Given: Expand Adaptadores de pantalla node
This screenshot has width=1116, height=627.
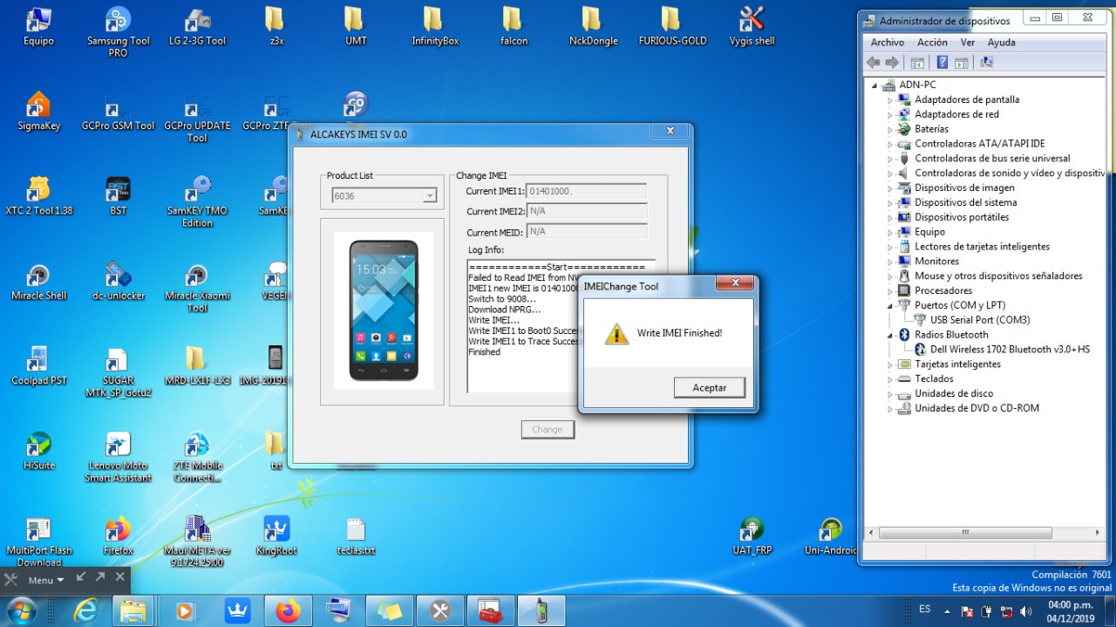Looking at the screenshot, I should pyautogui.click(x=890, y=100).
